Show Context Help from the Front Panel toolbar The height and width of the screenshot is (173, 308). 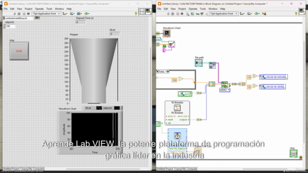pos(136,14)
